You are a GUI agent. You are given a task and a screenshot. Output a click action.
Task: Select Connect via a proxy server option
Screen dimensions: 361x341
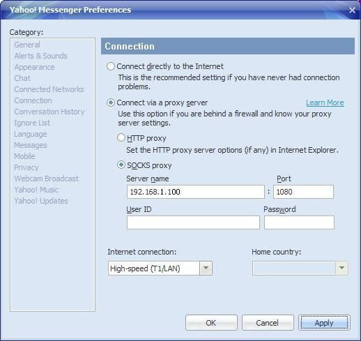[x=111, y=103]
